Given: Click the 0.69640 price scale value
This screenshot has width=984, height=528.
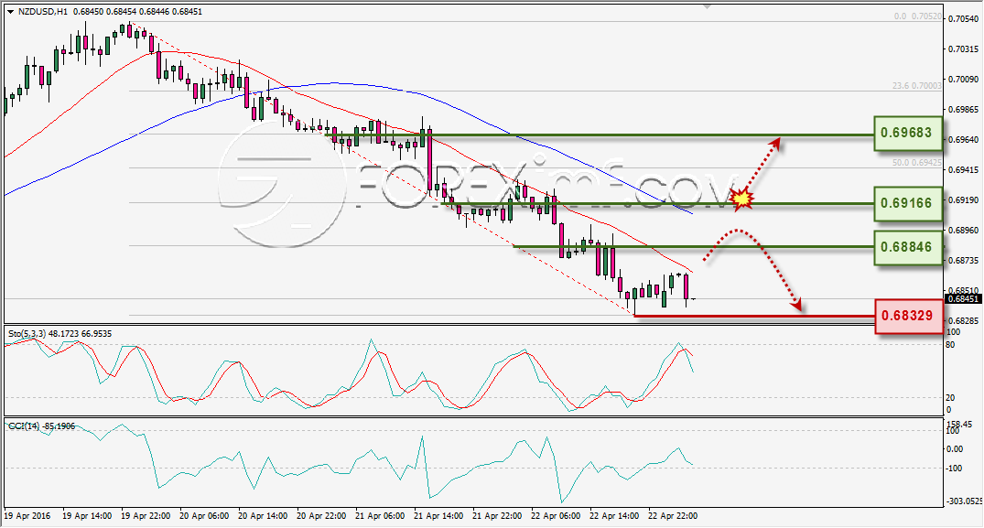Looking at the screenshot, I should pyautogui.click(x=963, y=139).
